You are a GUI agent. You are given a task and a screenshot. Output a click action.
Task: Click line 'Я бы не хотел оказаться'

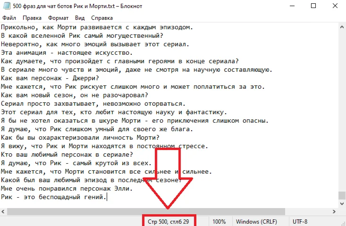pyautogui.click(x=135, y=121)
